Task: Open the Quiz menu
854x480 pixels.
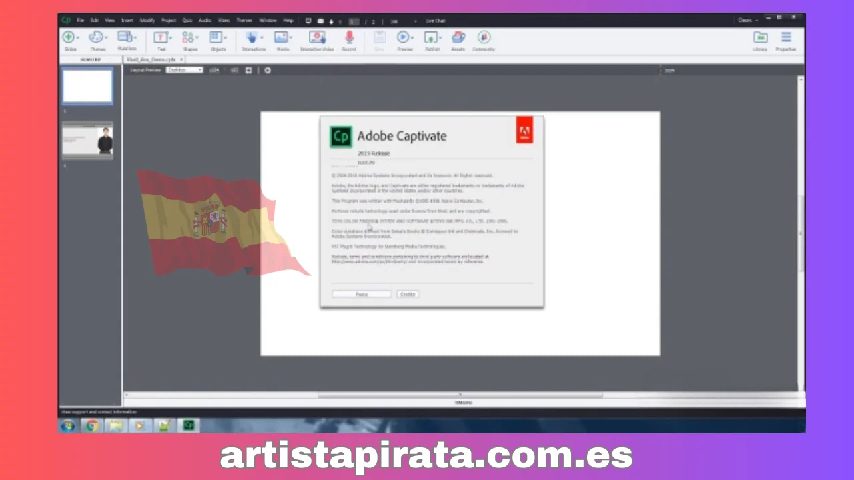Action: tap(187, 21)
